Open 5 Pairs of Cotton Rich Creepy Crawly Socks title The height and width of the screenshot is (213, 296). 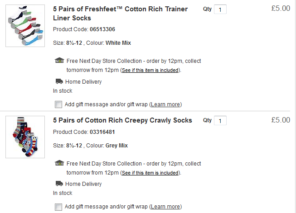122,120
